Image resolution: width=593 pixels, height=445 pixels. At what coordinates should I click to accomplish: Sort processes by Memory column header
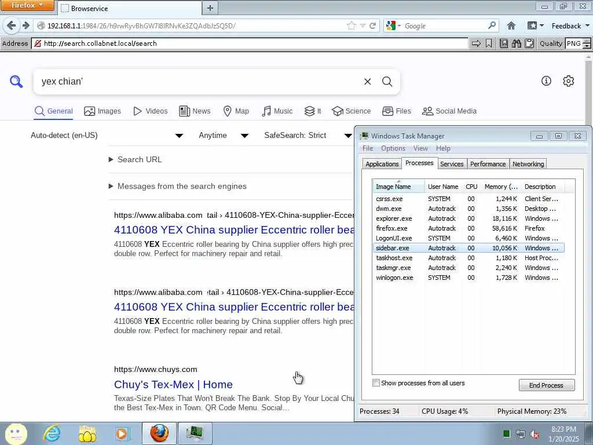(501, 187)
